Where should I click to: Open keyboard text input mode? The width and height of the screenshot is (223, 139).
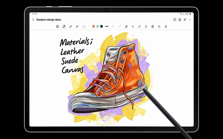pyautogui.click(x=57, y=26)
